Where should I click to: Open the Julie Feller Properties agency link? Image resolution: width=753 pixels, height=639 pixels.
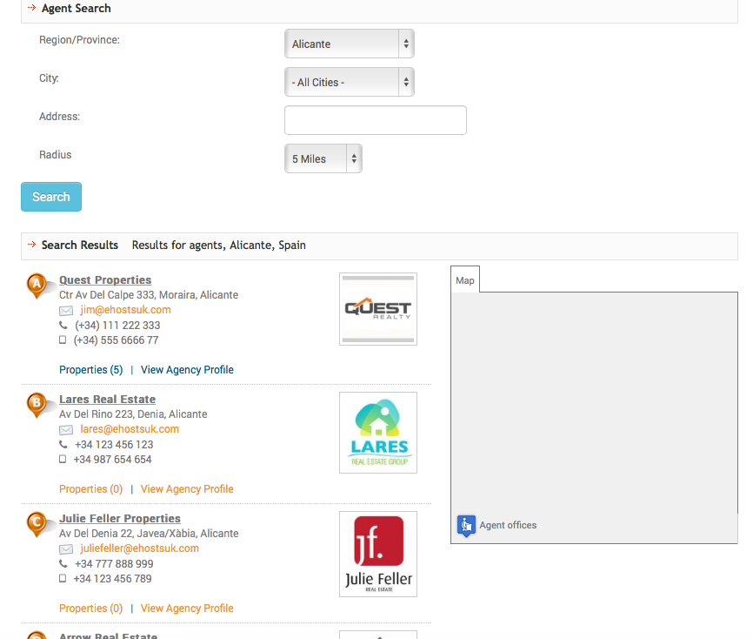(x=120, y=518)
